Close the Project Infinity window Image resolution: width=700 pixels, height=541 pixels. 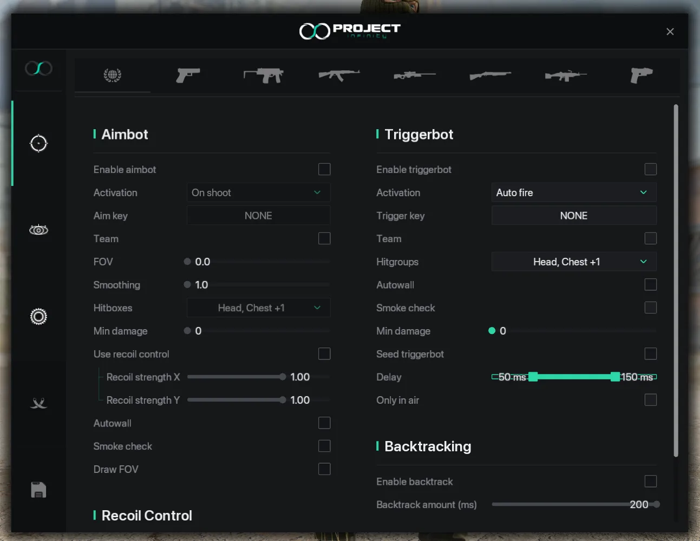(670, 31)
